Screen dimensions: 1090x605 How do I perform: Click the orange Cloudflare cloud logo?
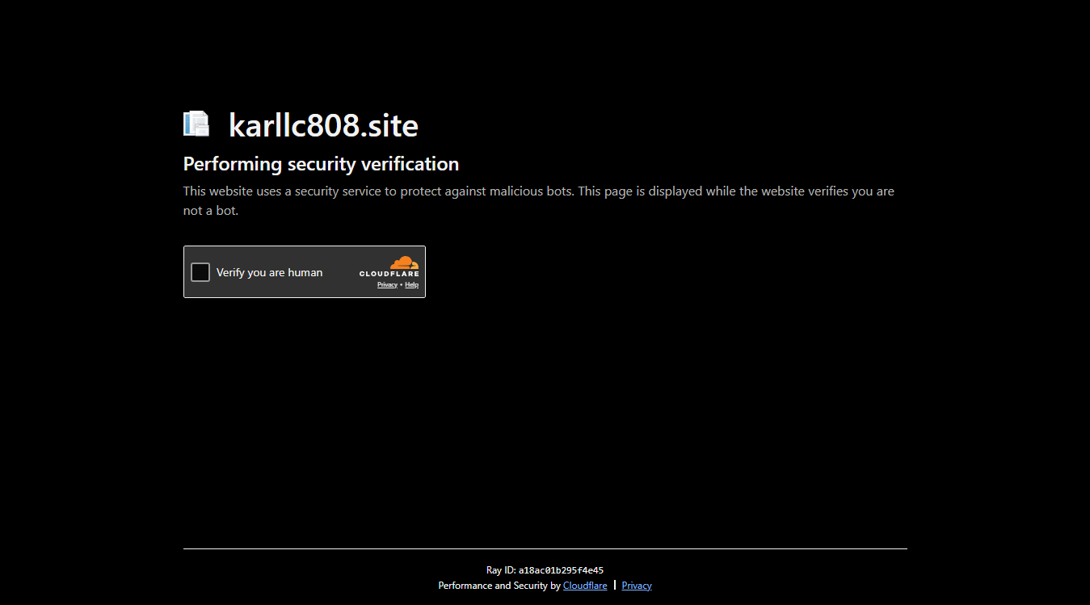[x=404, y=263]
